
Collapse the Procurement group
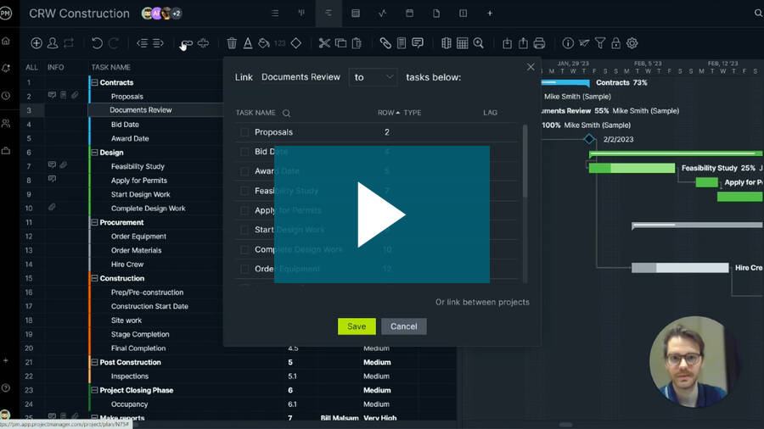click(x=94, y=222)
